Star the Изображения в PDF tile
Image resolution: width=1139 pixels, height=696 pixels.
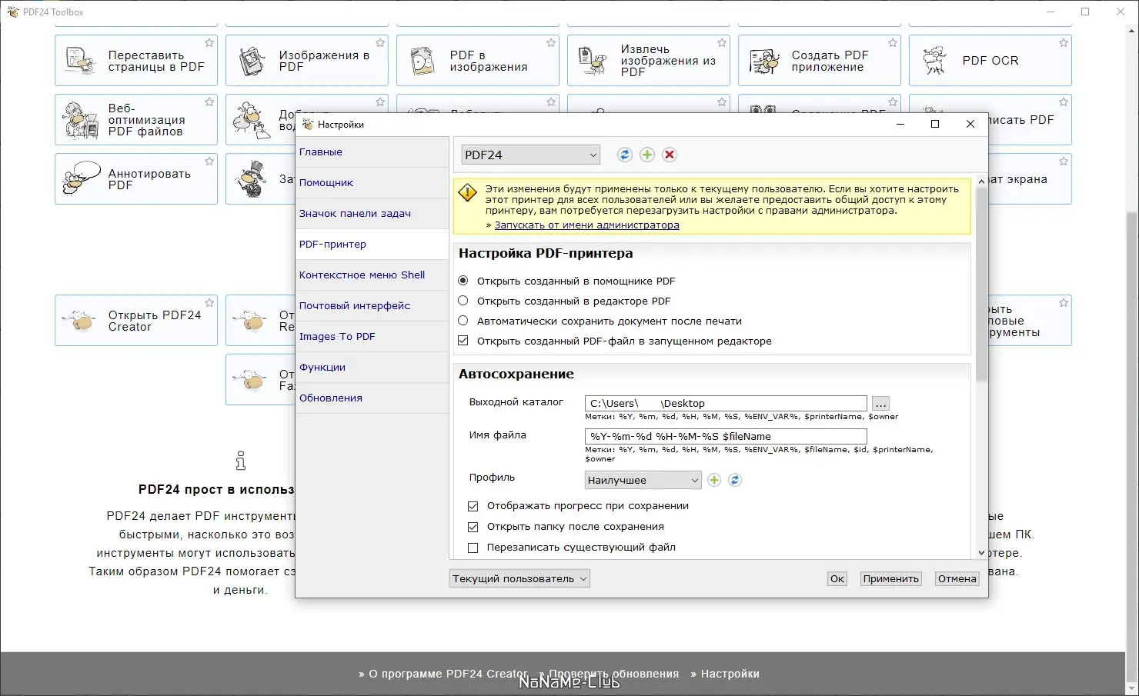click(380, 43)
